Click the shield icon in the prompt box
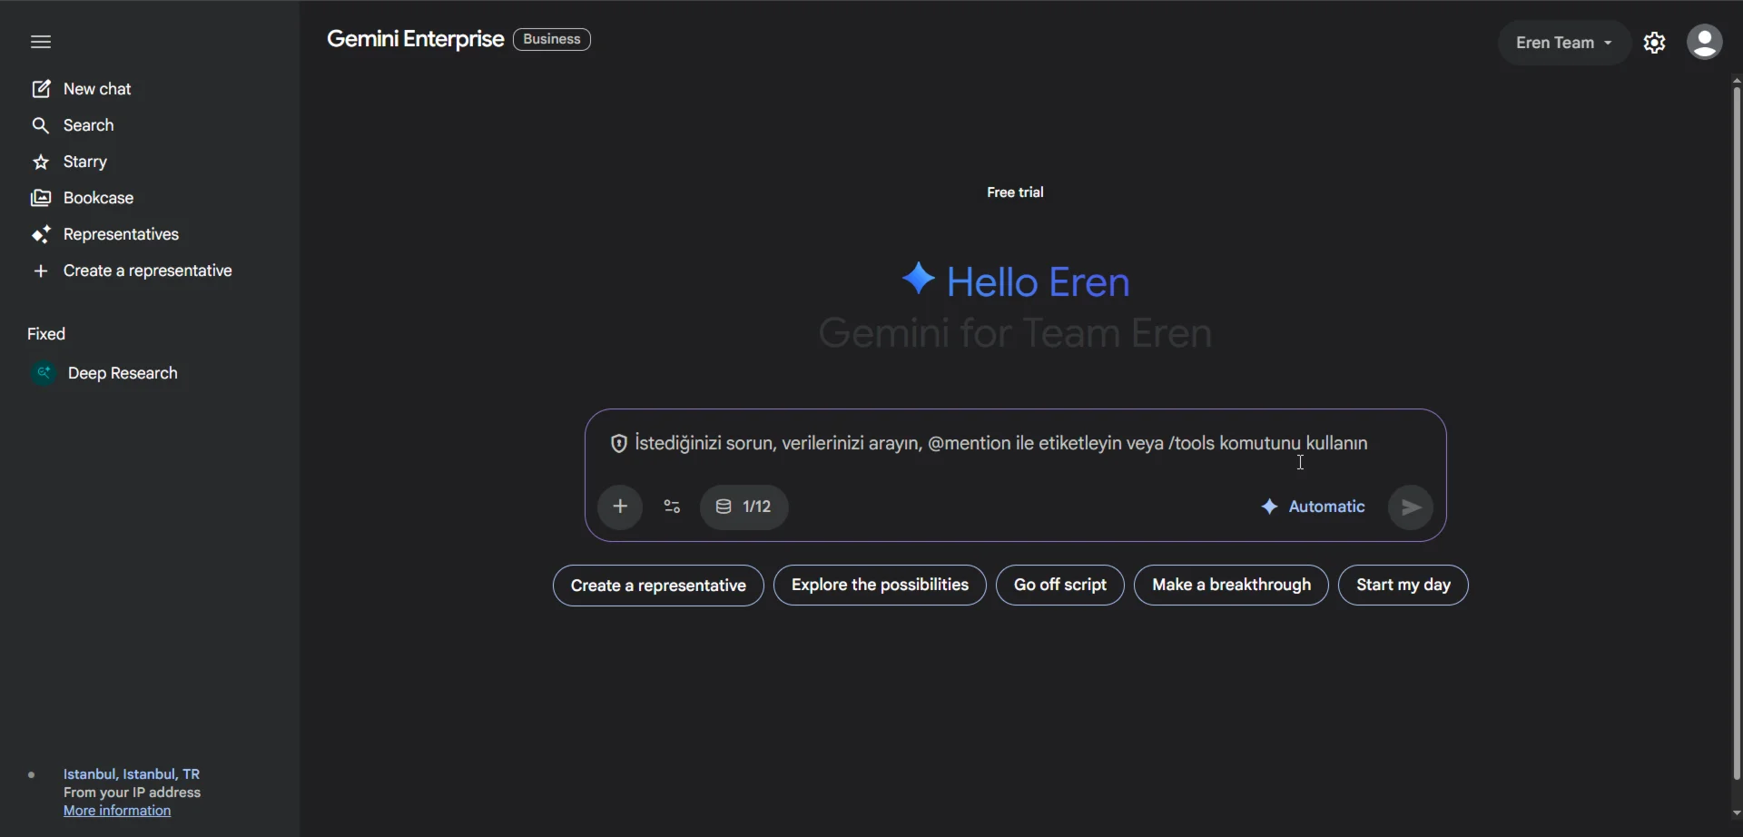This screenshot has width=1743, height=837. (x=618, y=444)
